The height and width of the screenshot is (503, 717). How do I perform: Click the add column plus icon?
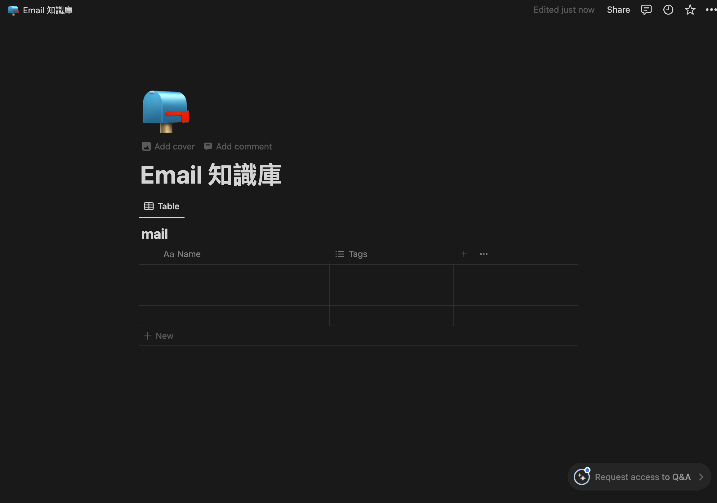coord(464,253)
